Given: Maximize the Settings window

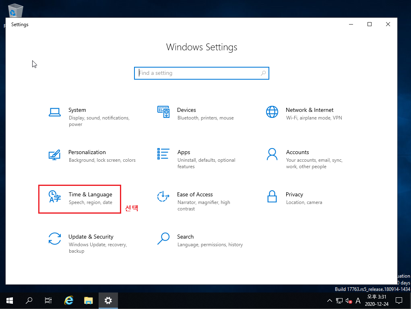Looking at the screenshot, I should pos(369,25).
